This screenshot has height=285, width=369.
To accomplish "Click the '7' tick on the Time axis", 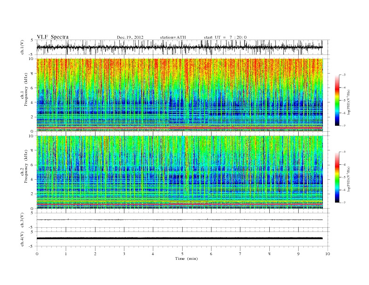I will (x=240, y=254).
